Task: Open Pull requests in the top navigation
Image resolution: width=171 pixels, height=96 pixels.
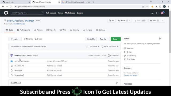Action: coord(51,13)
